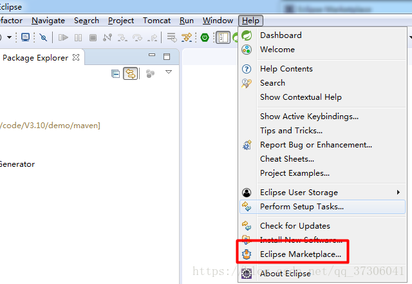Open the Navigate menu
Image resolution: width=412 pixels, height=284 pixels.
(x=48, y=21)
